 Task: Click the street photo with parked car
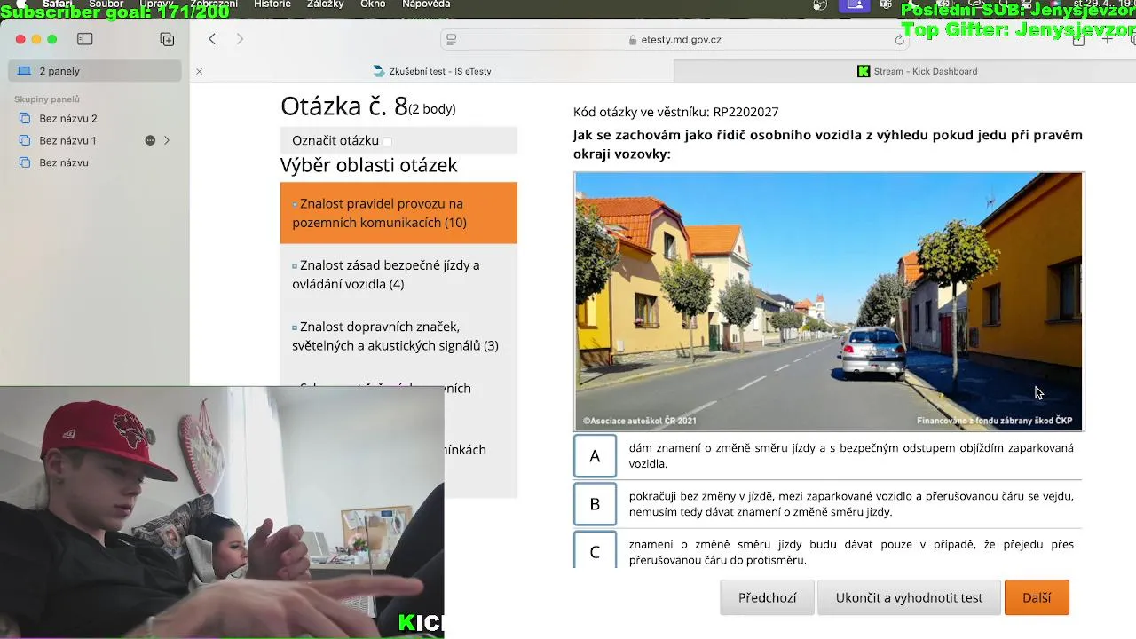point(828,302)
